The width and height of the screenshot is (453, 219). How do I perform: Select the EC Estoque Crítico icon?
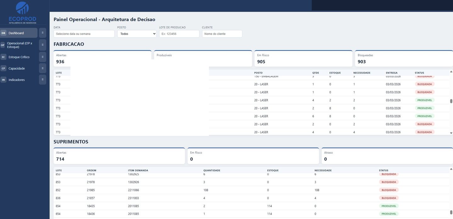[x=3, y=57]
